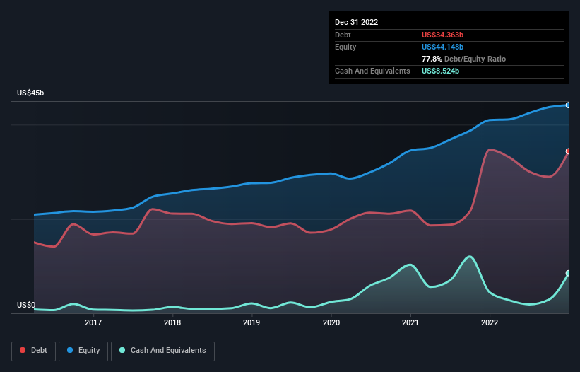580x372 pixels.
Task: Select the Cash And Equivalents endpoint marker
Action: (568, 273)
